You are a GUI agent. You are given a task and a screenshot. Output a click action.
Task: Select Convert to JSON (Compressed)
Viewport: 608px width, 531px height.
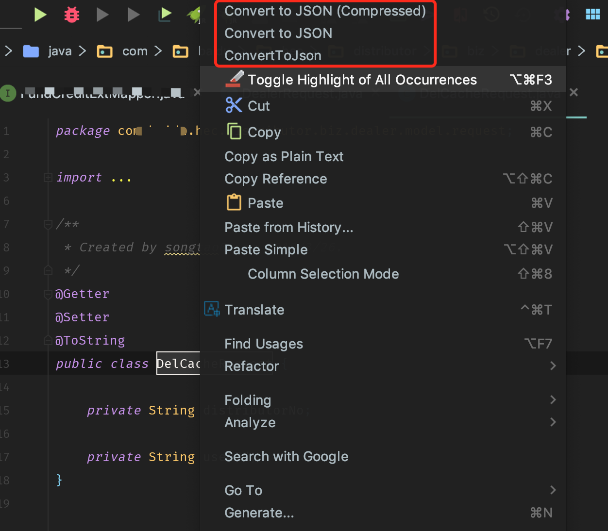click(325, 11)
